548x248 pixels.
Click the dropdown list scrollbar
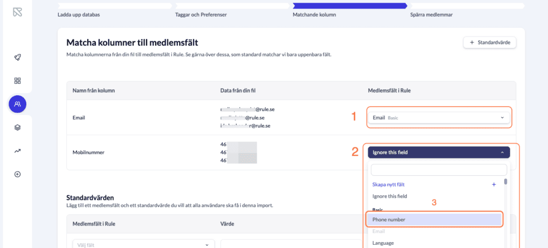[505, 182]
